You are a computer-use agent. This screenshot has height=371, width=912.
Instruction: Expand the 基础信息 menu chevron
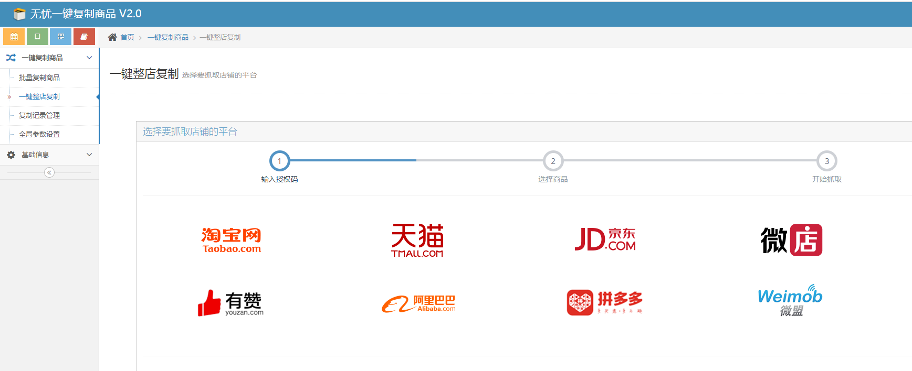point(89,155)
